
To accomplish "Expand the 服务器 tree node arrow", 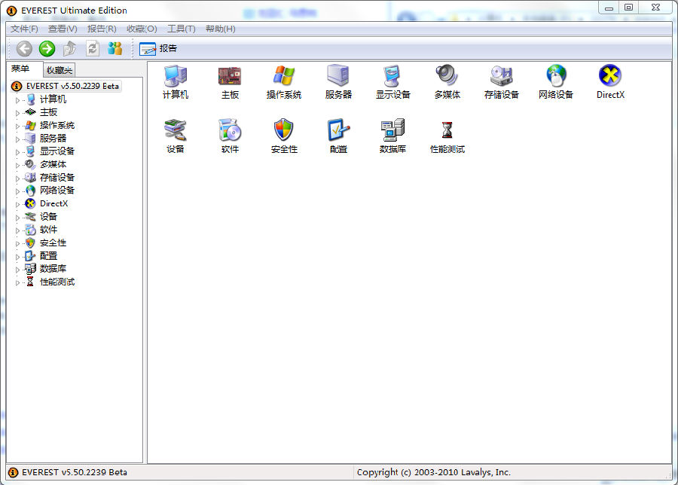I will pyautogui.click(x=17, y=139).
